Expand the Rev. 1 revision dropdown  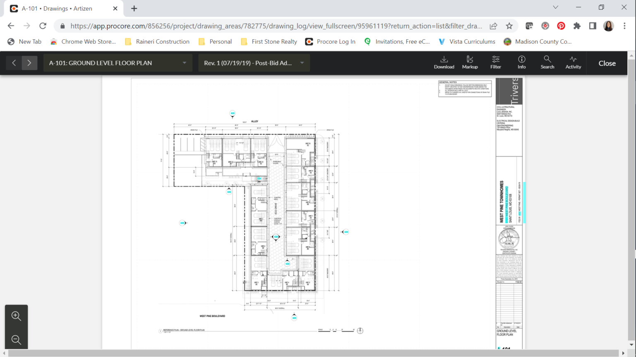254,63
